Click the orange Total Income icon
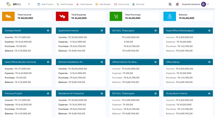The width and height of the screenshot is (215, 117). pos(8,16)
